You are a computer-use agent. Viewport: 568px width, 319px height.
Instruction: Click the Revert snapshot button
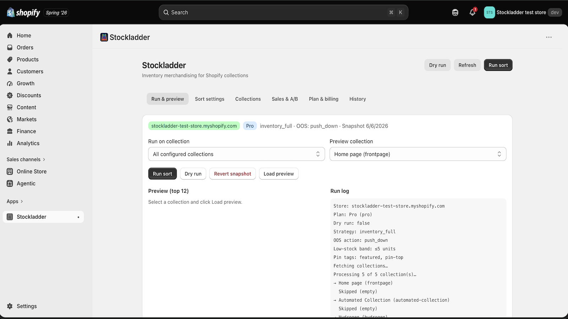[233, 174]
